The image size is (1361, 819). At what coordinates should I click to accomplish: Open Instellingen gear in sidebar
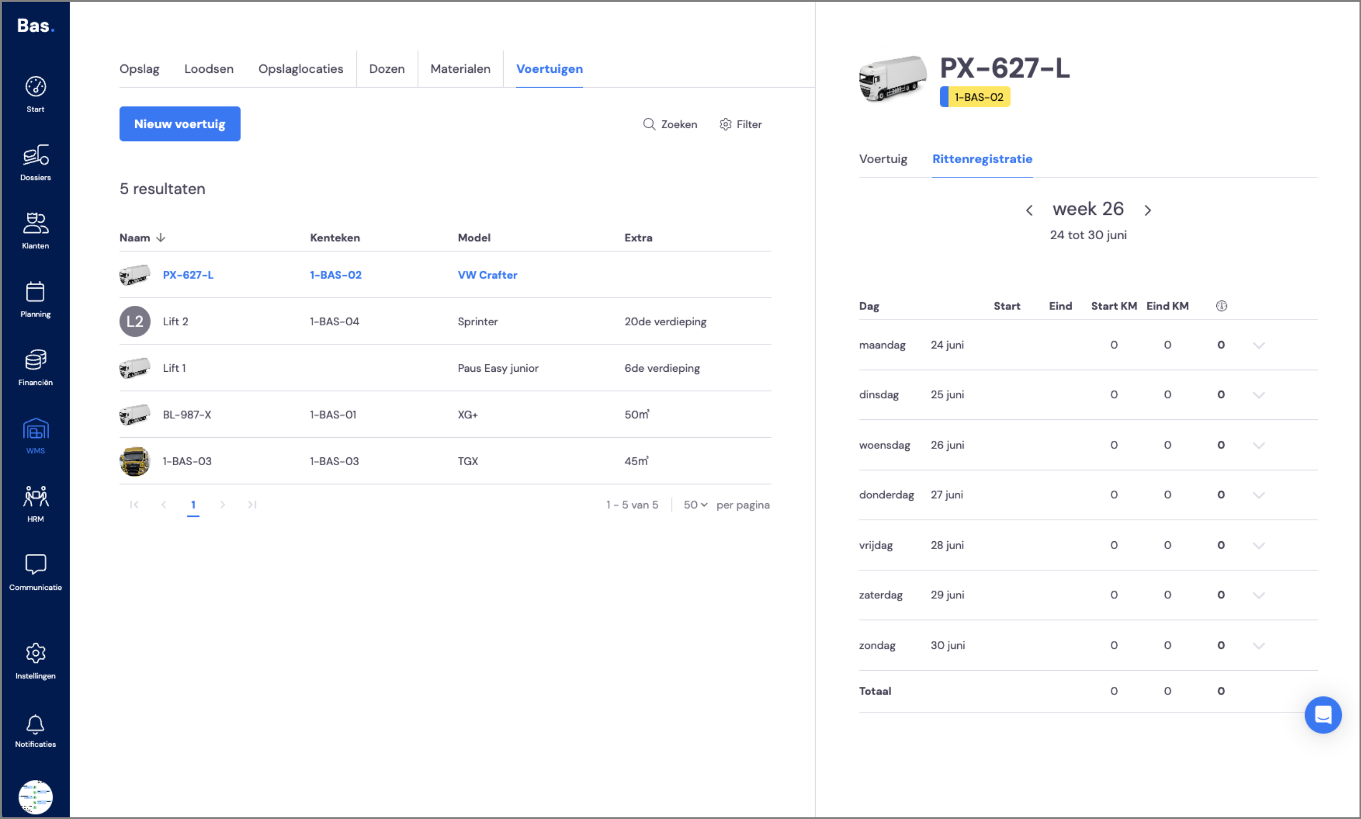35,661
